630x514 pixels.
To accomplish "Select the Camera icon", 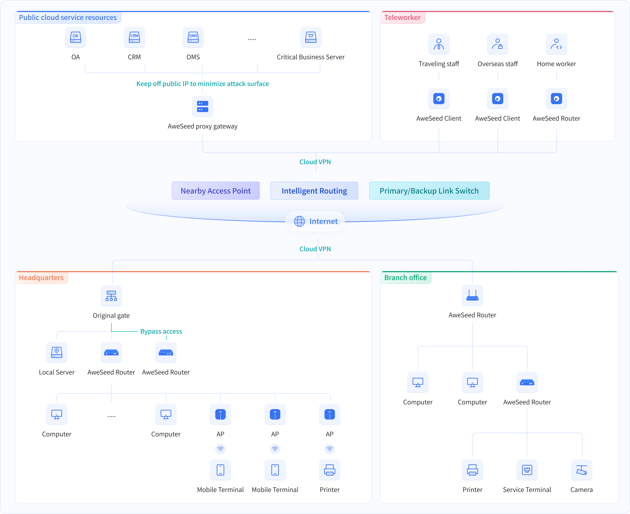I will coord(581,470).
